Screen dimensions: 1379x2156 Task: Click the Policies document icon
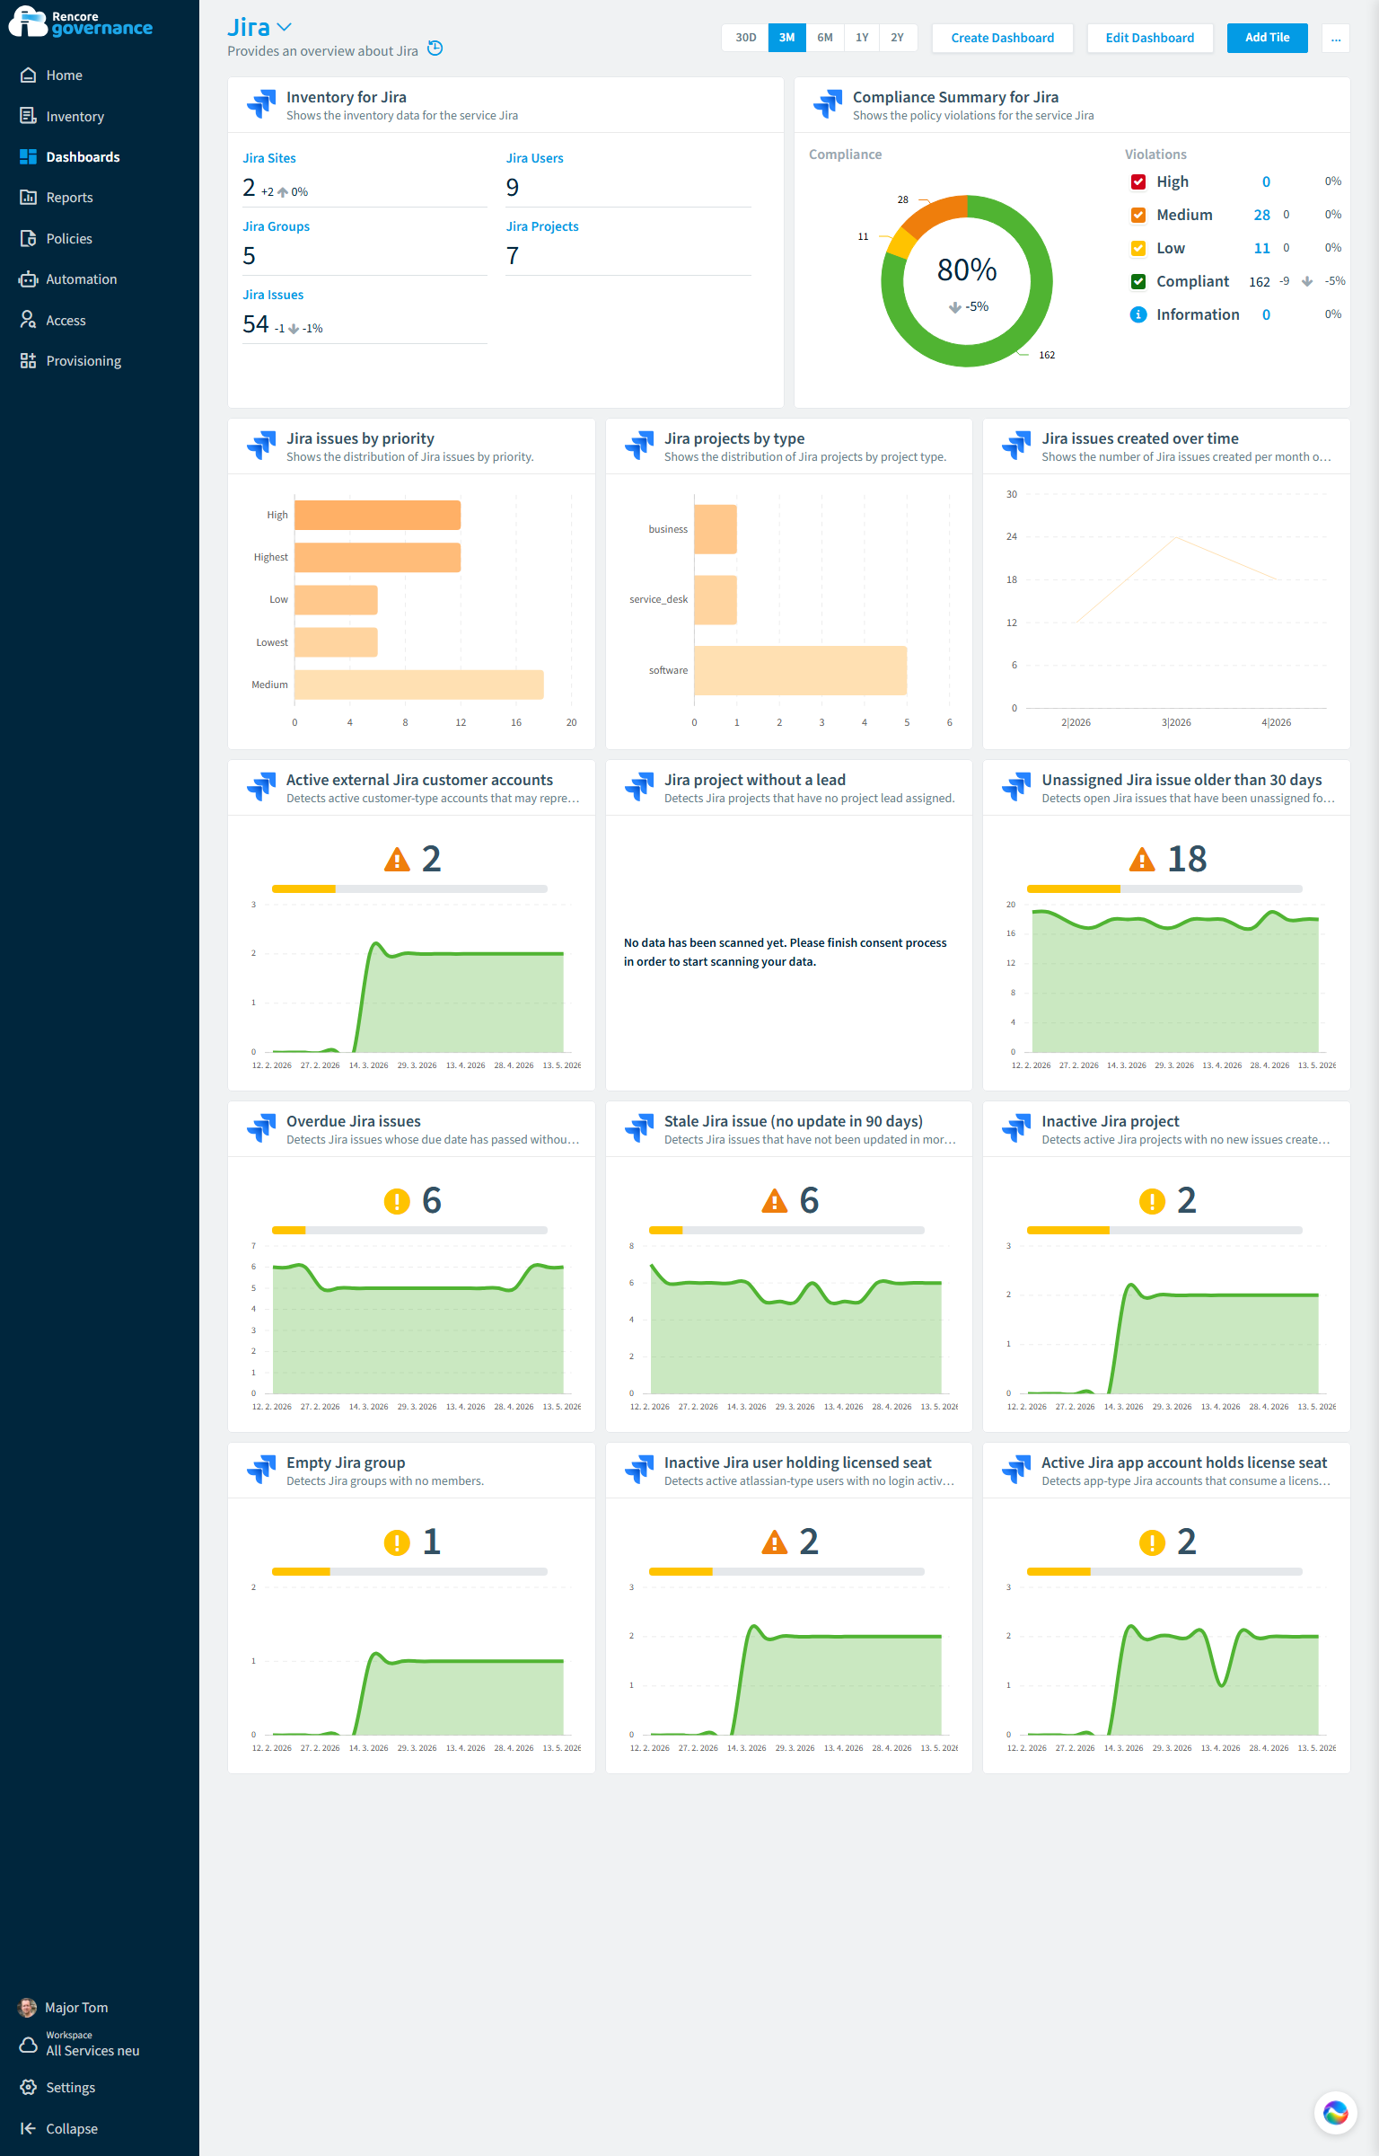click(x=28, y=239)
